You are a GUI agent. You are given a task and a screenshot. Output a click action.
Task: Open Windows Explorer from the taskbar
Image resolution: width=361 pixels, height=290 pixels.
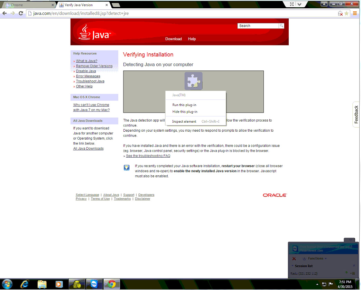[42, 284]
